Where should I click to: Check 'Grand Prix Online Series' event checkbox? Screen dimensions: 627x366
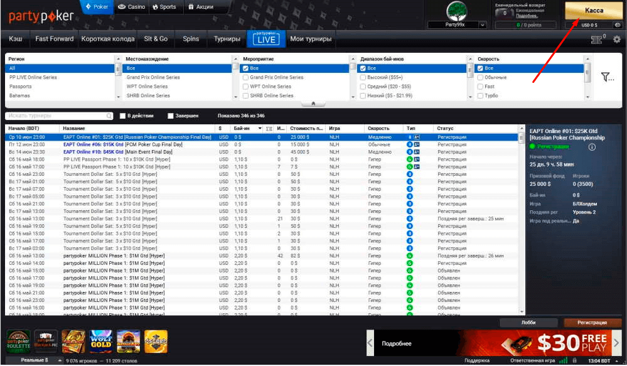tap(245, 78)
